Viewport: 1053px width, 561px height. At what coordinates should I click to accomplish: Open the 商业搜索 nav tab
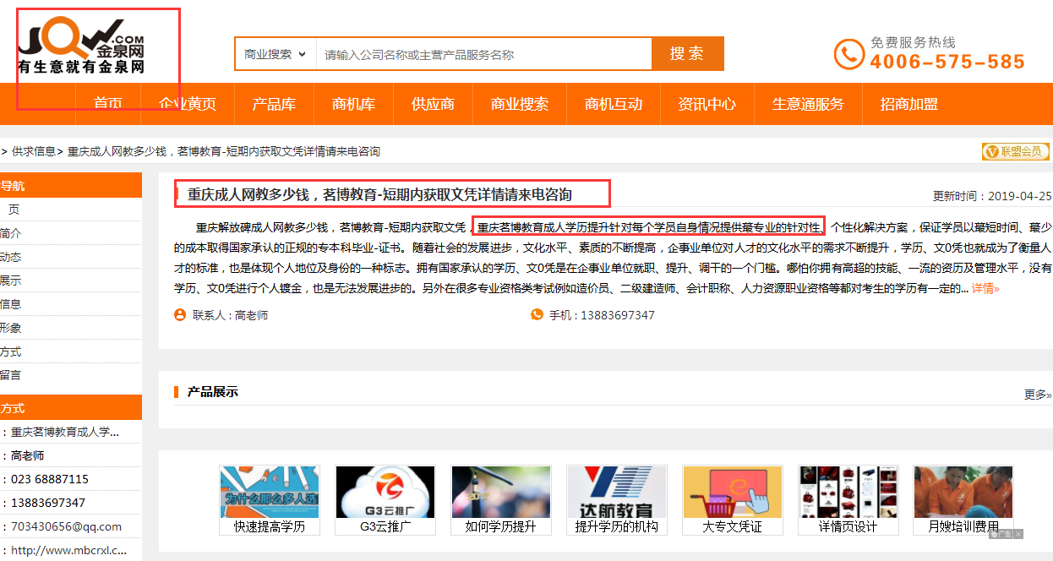coord(520,104)
